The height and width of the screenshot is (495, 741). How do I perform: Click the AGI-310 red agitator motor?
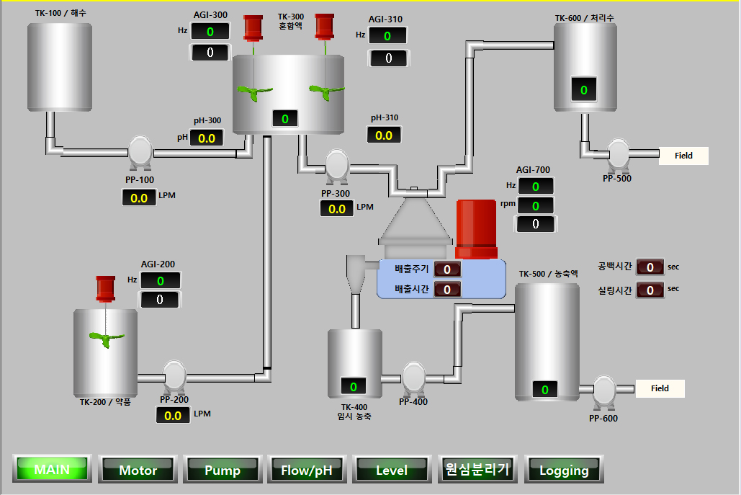pyautogui.click(x=323, y=27)
